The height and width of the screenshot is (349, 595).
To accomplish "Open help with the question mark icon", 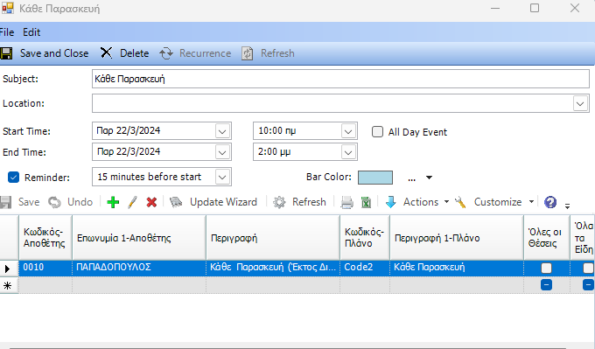I will tap(550, 202).
